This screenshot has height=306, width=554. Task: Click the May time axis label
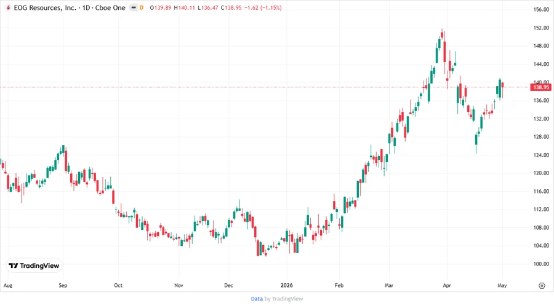[x=502, y=286]
